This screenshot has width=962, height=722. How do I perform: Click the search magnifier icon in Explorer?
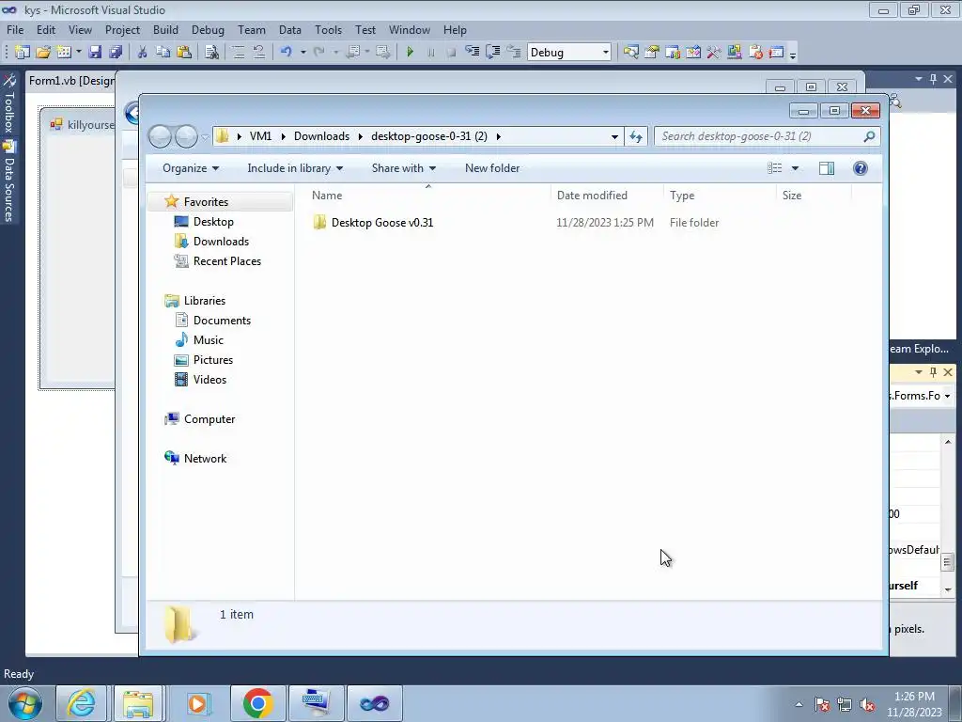(x=869, y=136)
